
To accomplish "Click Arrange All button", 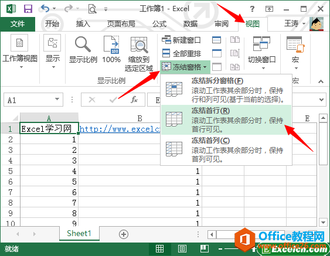I will (182, 53).
